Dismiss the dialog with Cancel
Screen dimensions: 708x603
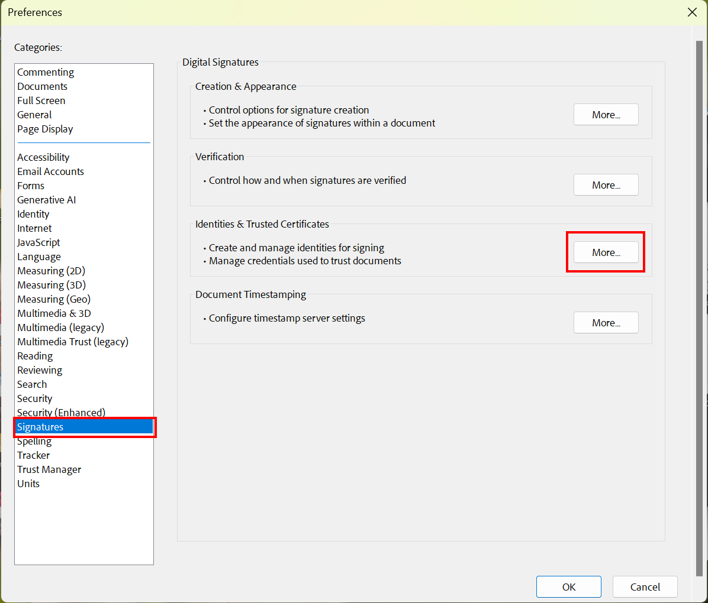tap(645, 586)
